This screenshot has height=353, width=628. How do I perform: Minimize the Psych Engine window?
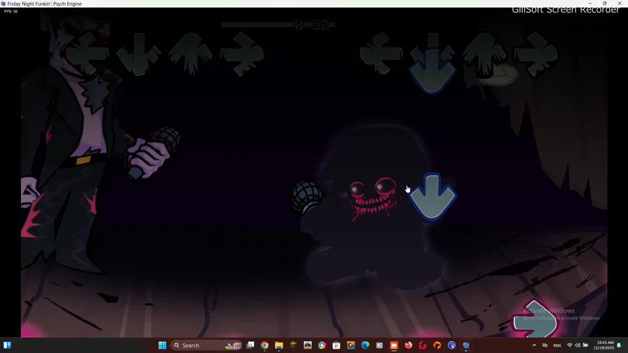[x=590, y=3]
